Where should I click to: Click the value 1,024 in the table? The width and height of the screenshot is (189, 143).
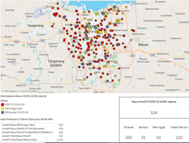coord(60,140)
